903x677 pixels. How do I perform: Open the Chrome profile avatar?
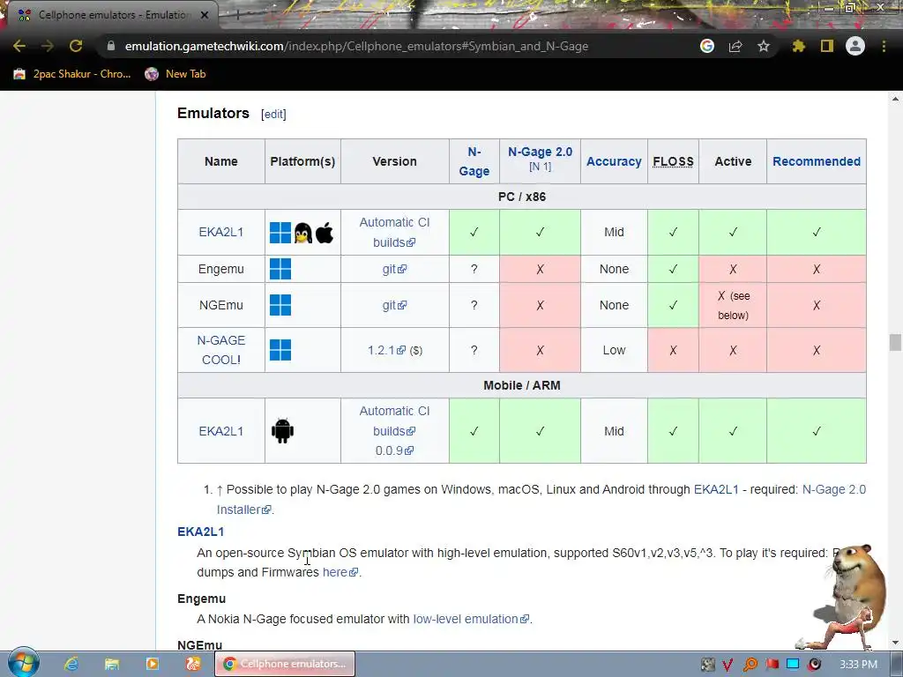tap(855, 46)
